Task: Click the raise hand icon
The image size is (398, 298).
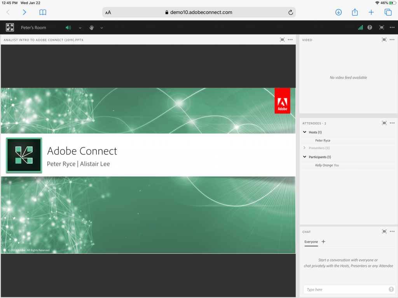Action: (91, 28)
